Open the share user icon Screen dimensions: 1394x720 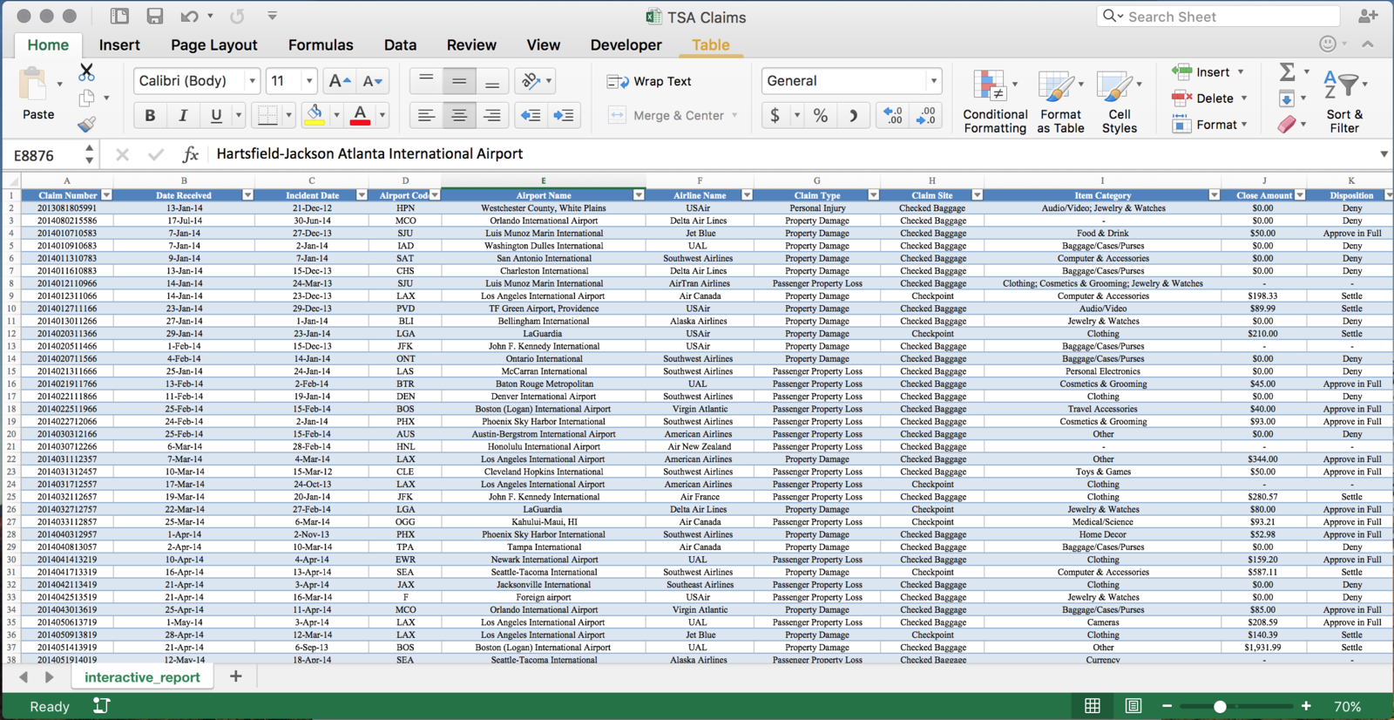pos(1368,17)
